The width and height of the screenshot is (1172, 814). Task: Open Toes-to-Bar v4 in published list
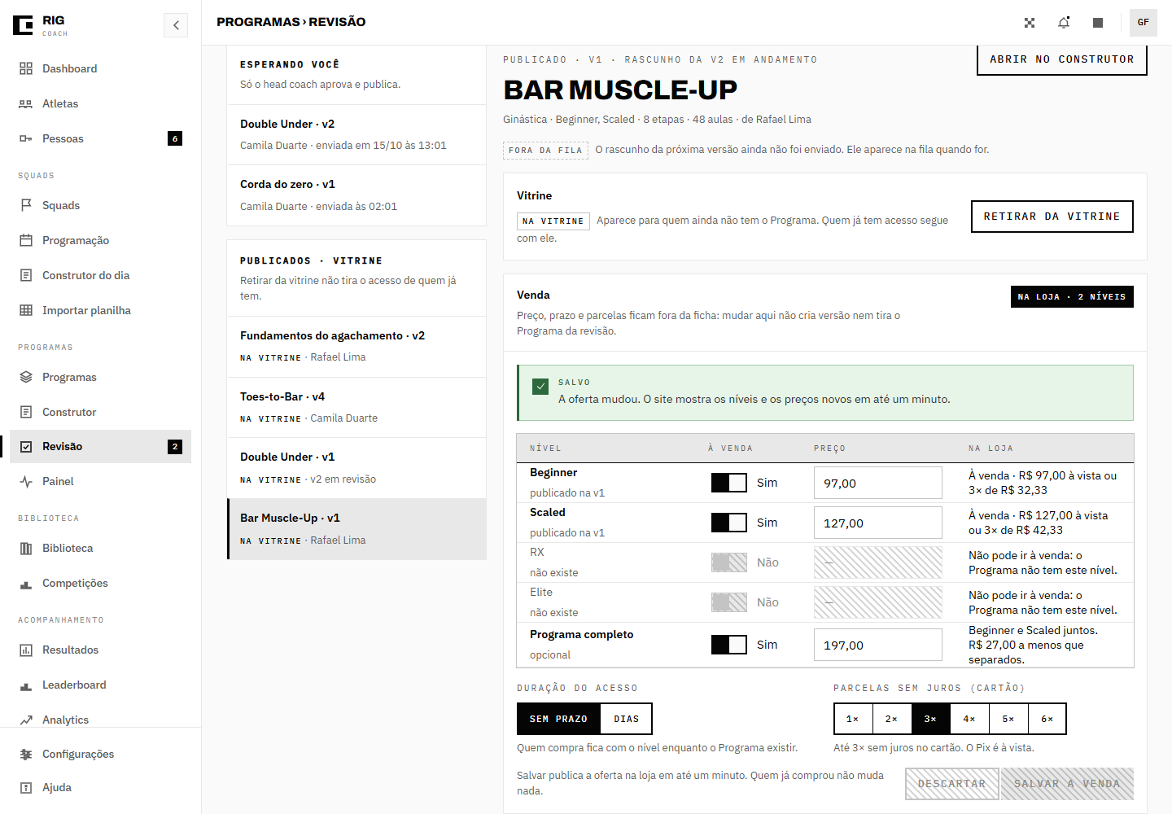tap(356, 407)
